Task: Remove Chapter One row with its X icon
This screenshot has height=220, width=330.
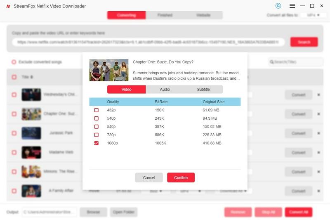Action: pos(318,114)
